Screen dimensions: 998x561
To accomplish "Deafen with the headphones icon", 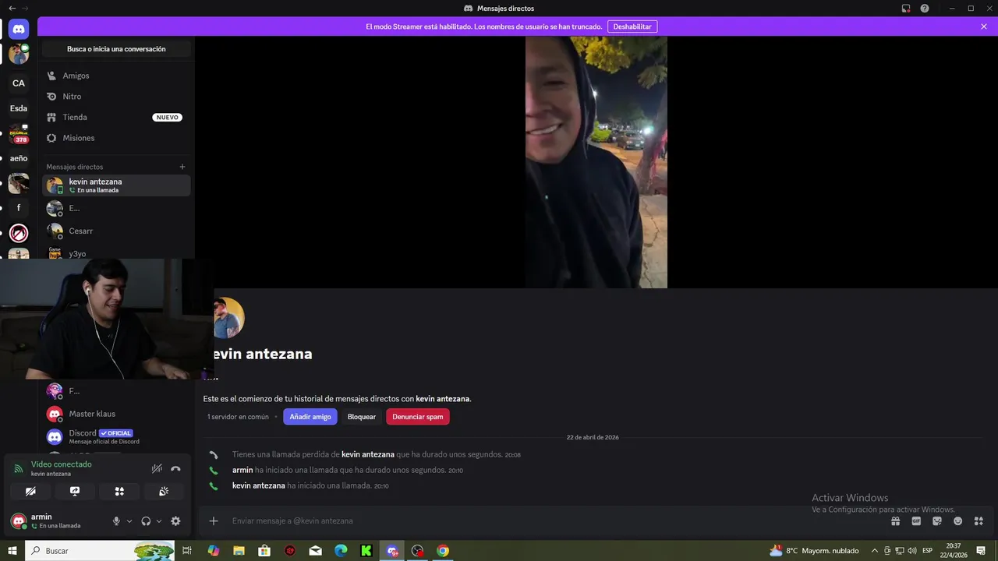I will coord(146,521).
